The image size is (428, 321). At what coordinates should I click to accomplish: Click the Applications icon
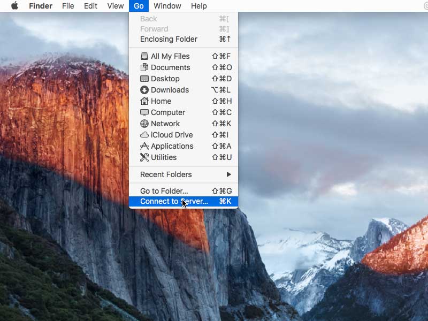[144, 146]
